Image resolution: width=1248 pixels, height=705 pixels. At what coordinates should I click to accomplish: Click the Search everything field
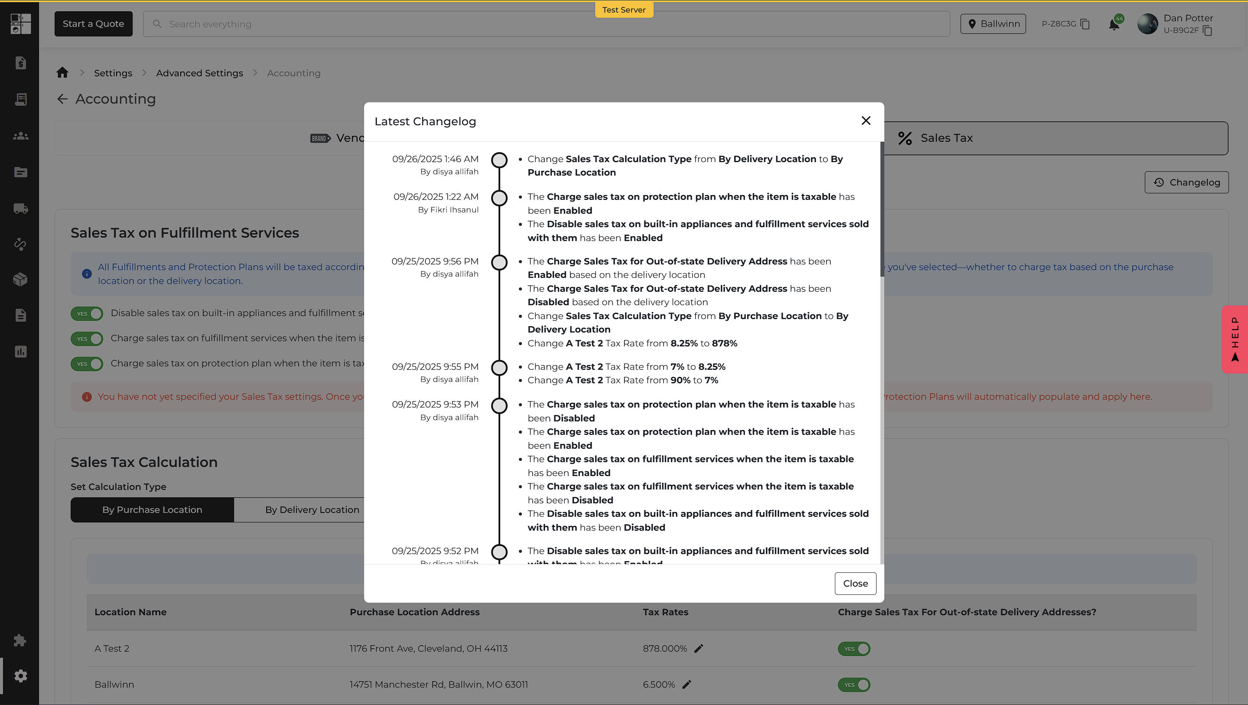click(546, 24)
